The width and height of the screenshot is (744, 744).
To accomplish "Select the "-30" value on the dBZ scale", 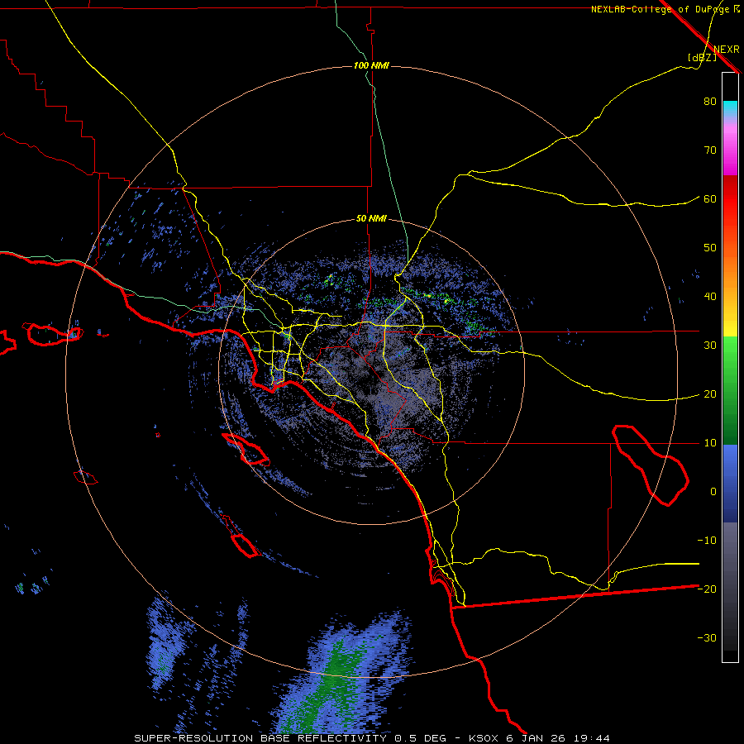I will pyautogui.click(x=707, y=637).
